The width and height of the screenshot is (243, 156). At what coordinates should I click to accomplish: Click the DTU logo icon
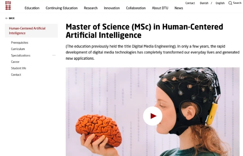click(8, 5)
